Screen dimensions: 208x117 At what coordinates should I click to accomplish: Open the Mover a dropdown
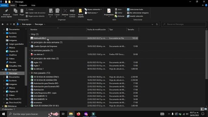[x=51, y=13]
